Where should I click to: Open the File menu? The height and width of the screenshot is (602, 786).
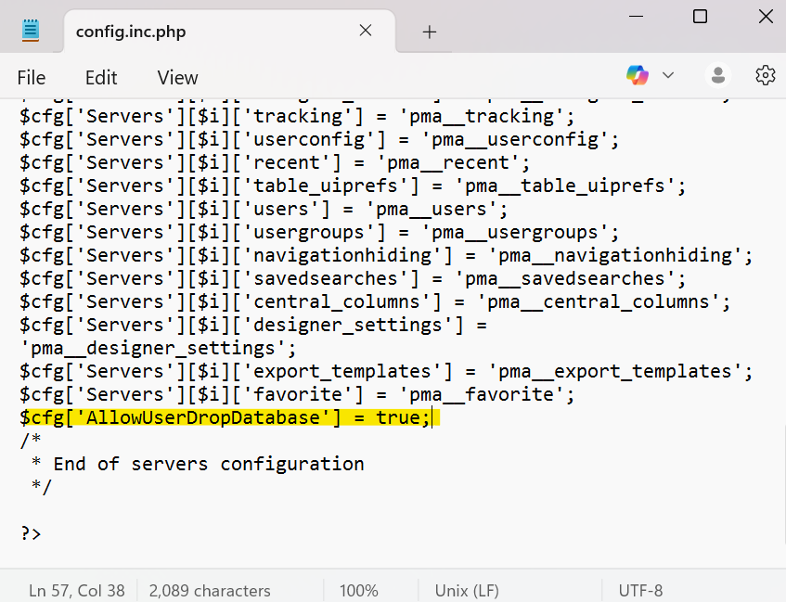coord(31,78)
